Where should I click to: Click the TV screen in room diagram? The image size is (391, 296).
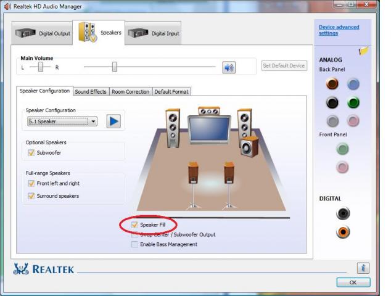[x=209, y=129]
